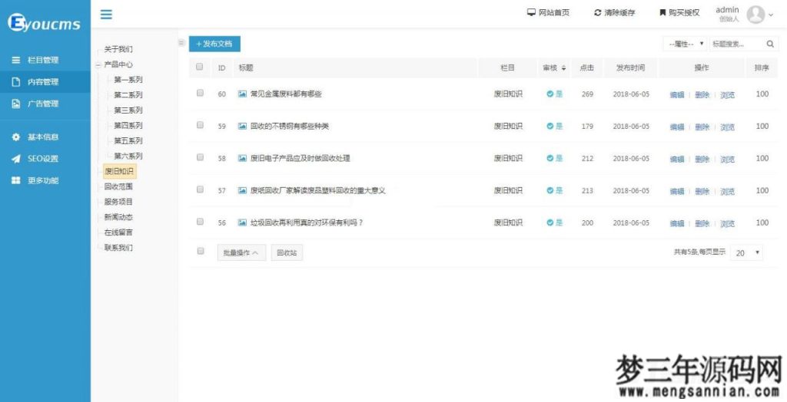Screen dimensions: 787x402
Task: Click 编辑 for article ID 60
Action: tap(676, 94)
